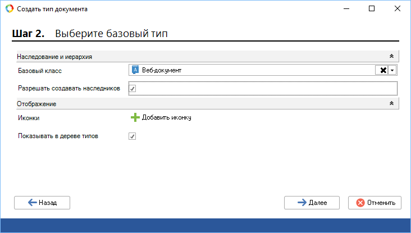411x233 pixels.
Task: Maximize the Создать тип документа window
Action: 372,9
